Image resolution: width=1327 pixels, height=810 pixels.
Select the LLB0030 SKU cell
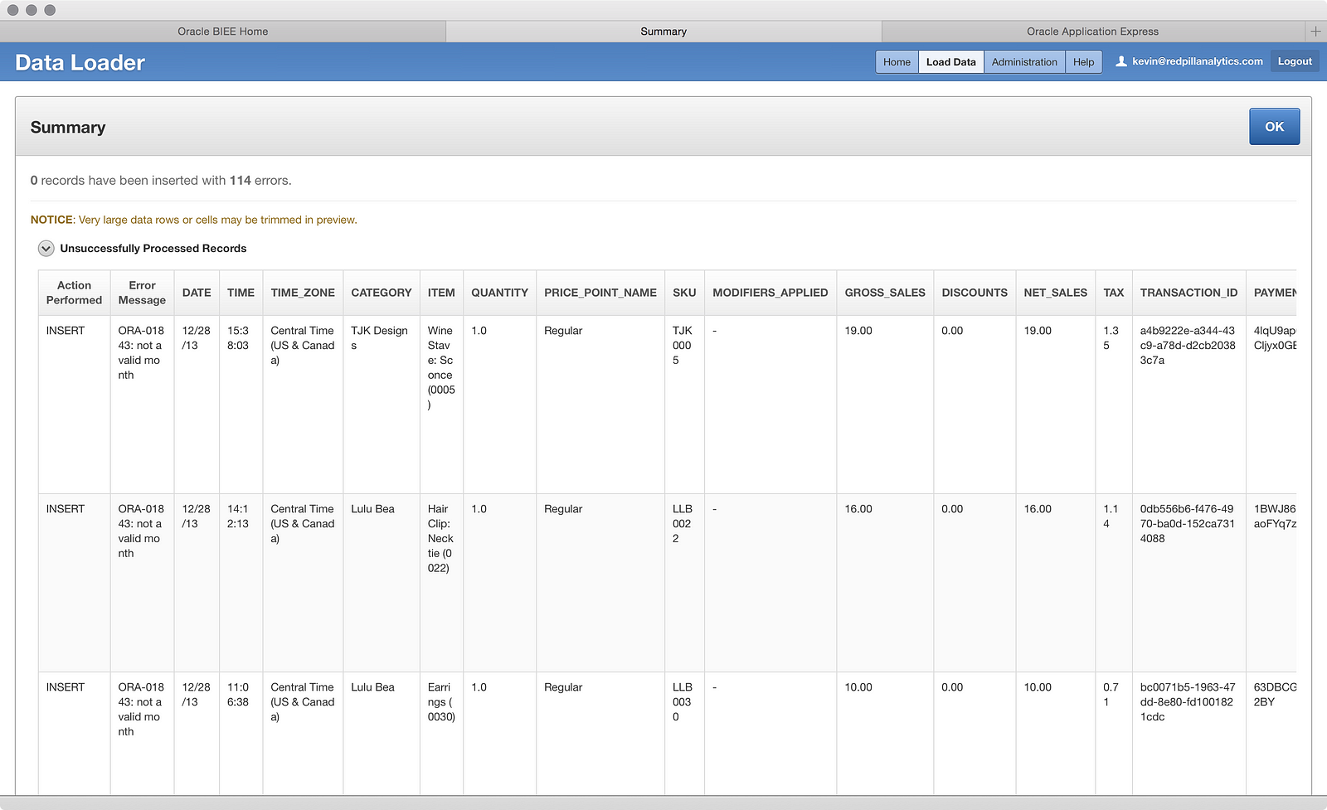click(x=684, y=734)
